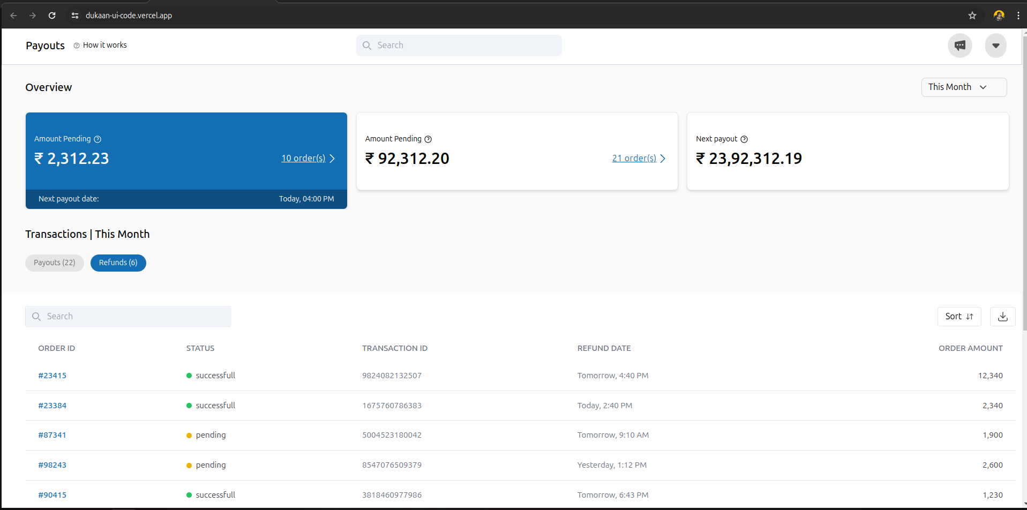The height and width of the screenshot is (510, 1027).
Task: Click the browser profile avatar
Action: pyautogui.click(x=999, y=16)
